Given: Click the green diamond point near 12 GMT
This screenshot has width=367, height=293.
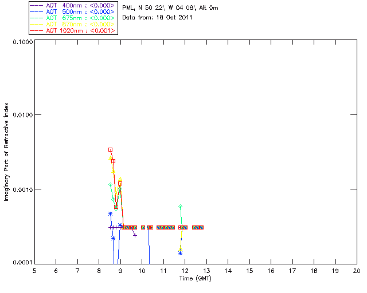Looking at the screenshot, I should pos(180,207).
